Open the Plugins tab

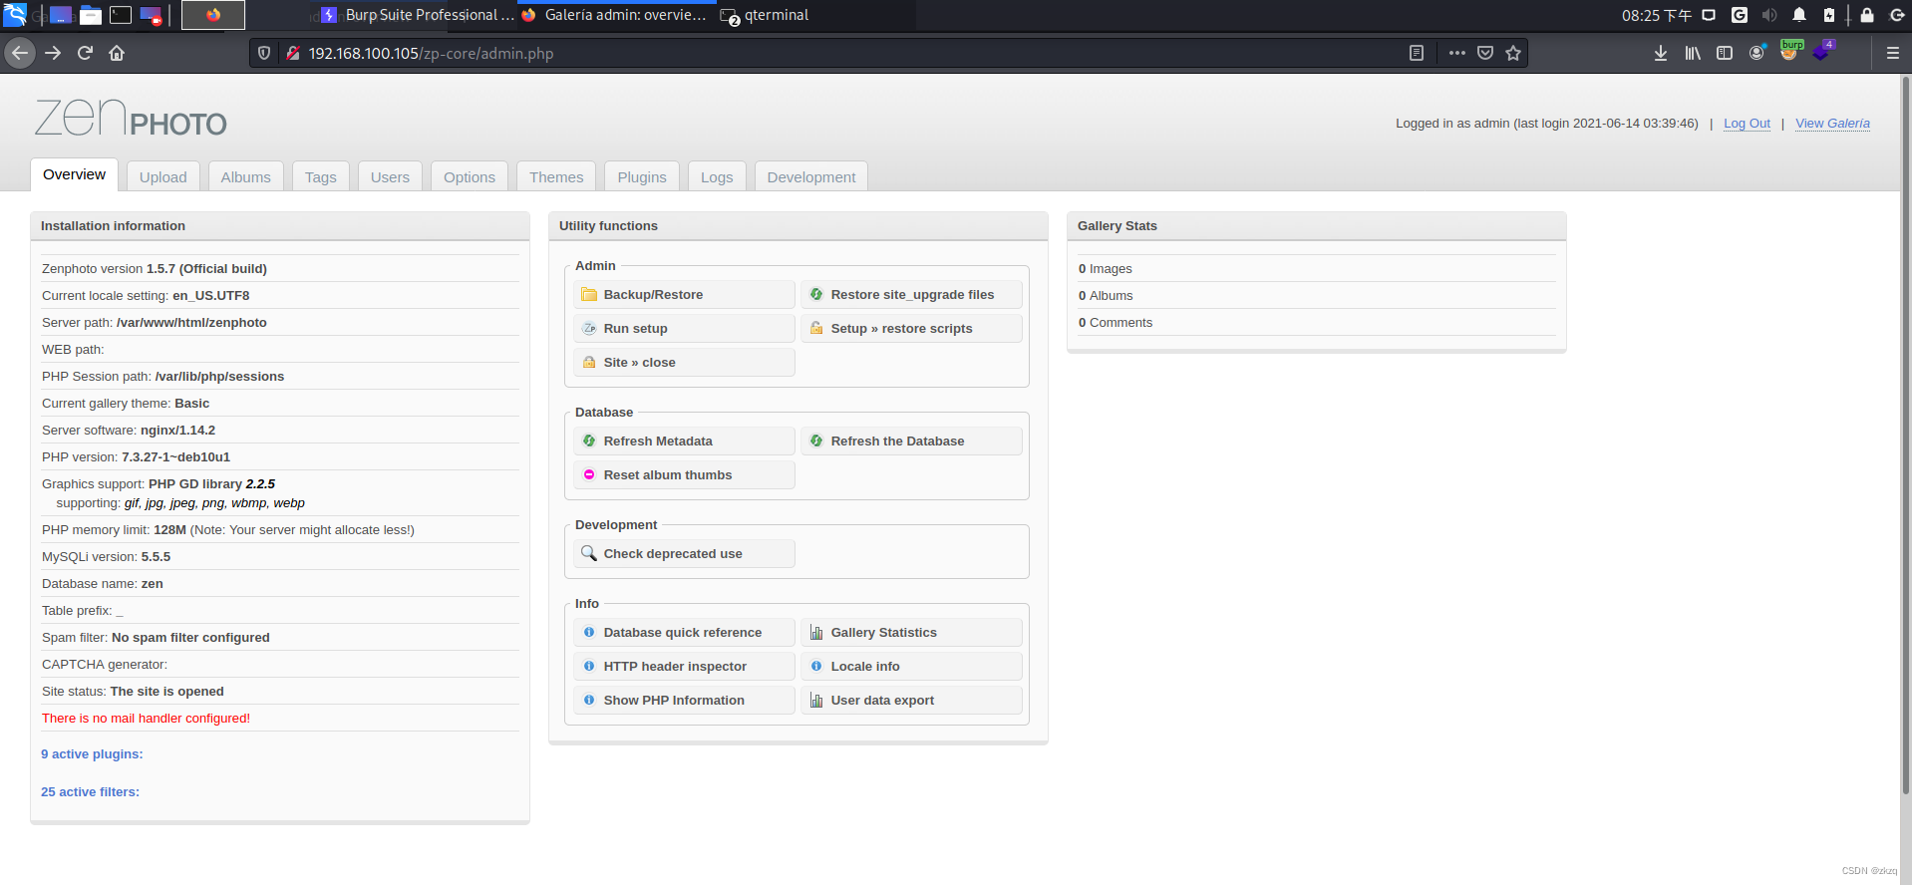[642, 176]
